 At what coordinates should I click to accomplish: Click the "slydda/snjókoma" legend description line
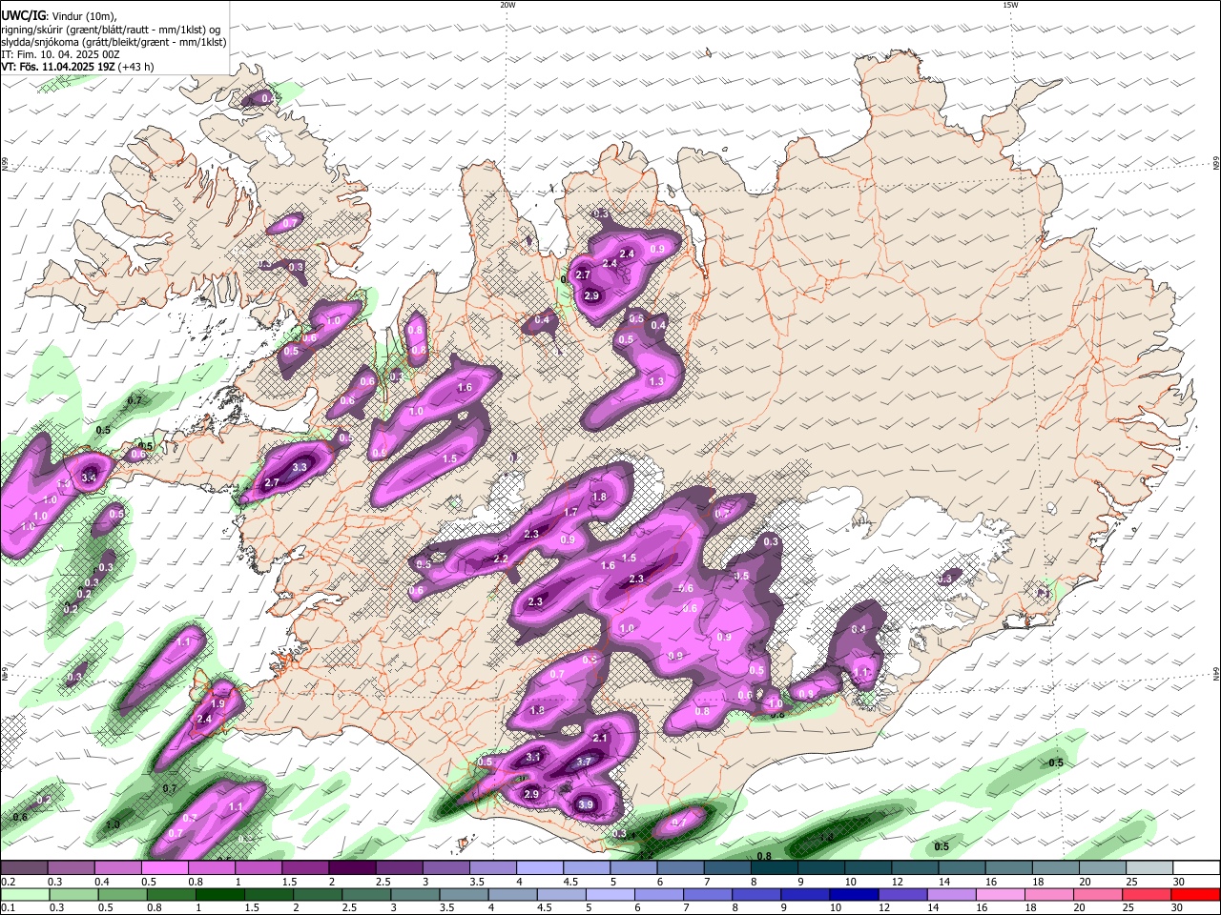click(x=114, y=42)
